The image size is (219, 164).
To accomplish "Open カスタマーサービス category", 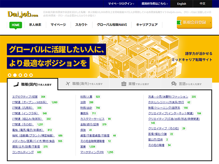I will click(92, 119).
